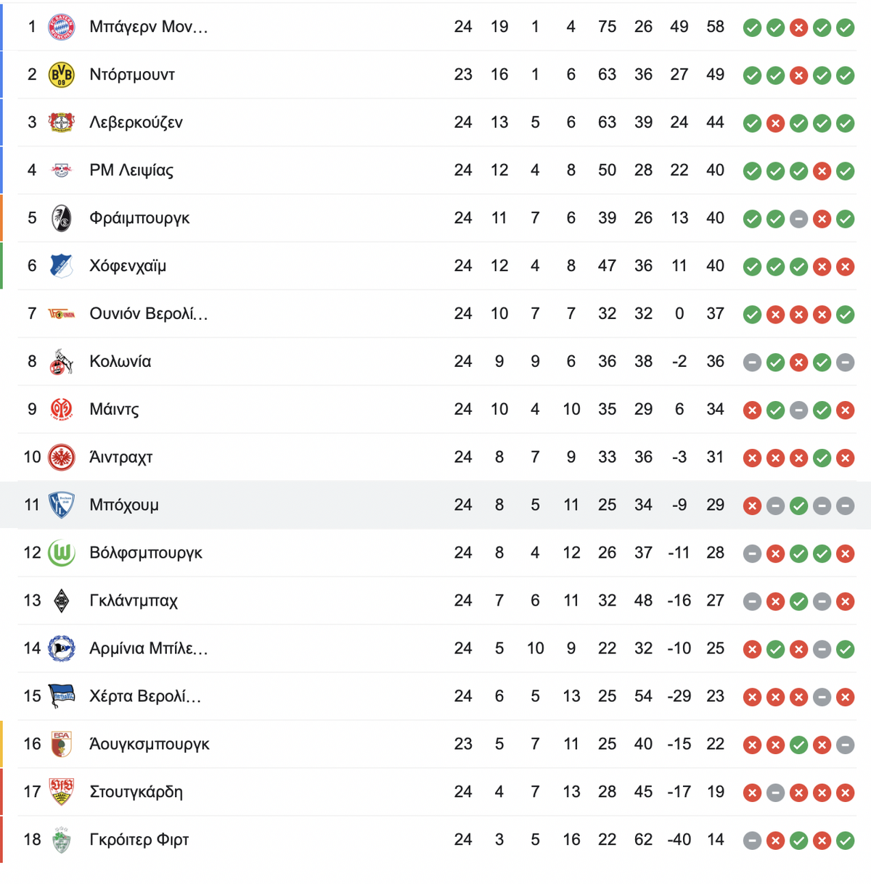The width and height of the screenshot is (871, 884).
Task: Click Bayern's red loss indicator in form
Action: 798,28
